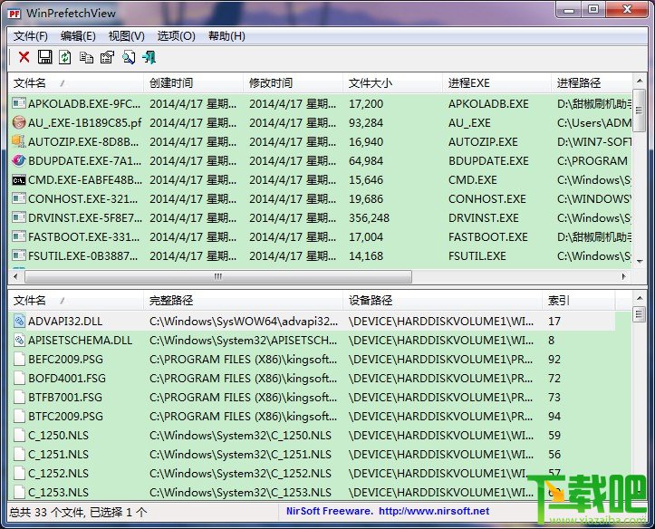Open the properties toolbar icon
The width and height of the screenshot is (655, 529).
click(108, 57)
